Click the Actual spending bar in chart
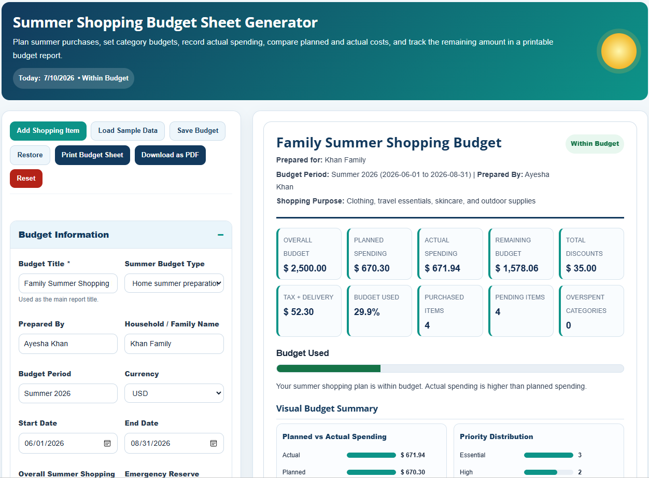649x478 pixels. [x=371, y=455]
